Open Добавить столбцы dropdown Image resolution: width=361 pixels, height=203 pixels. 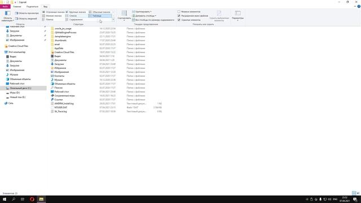144,16
